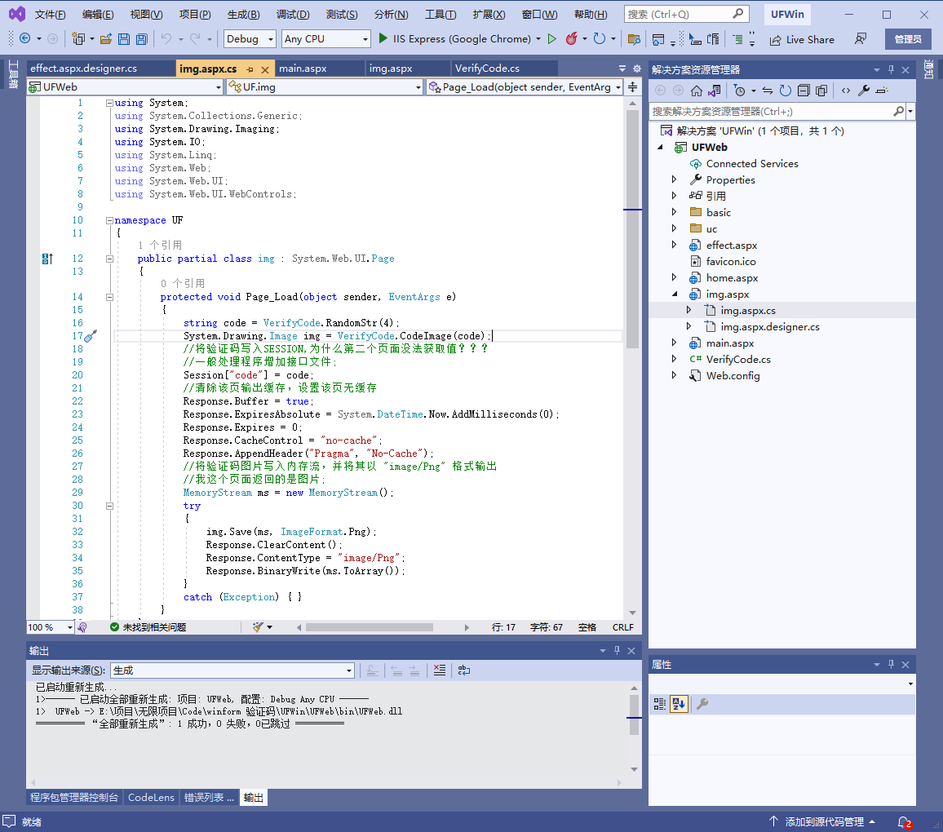Screen dimensions: 943x832
Task: Pin the Solution Explorer panel
Action: 892,69
